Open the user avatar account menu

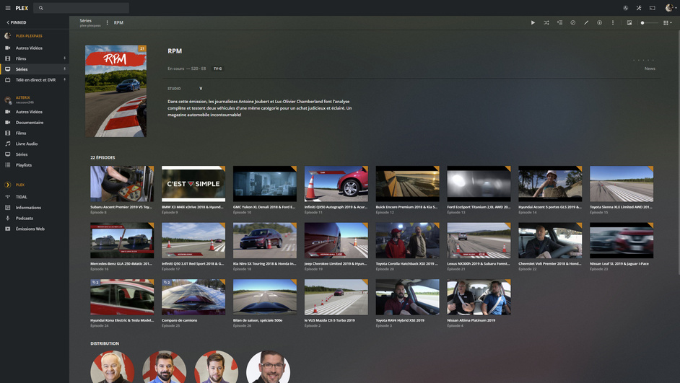coord(671,8)
